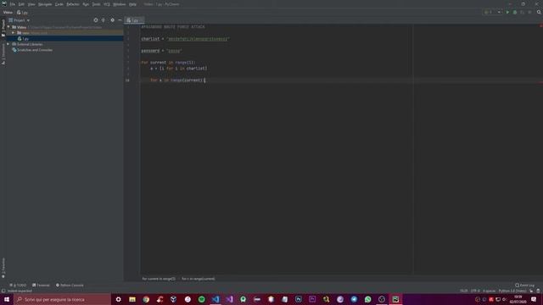Click the red error stripe marker beside line 10
543x305 pixels.
click(x=540, y=82)
